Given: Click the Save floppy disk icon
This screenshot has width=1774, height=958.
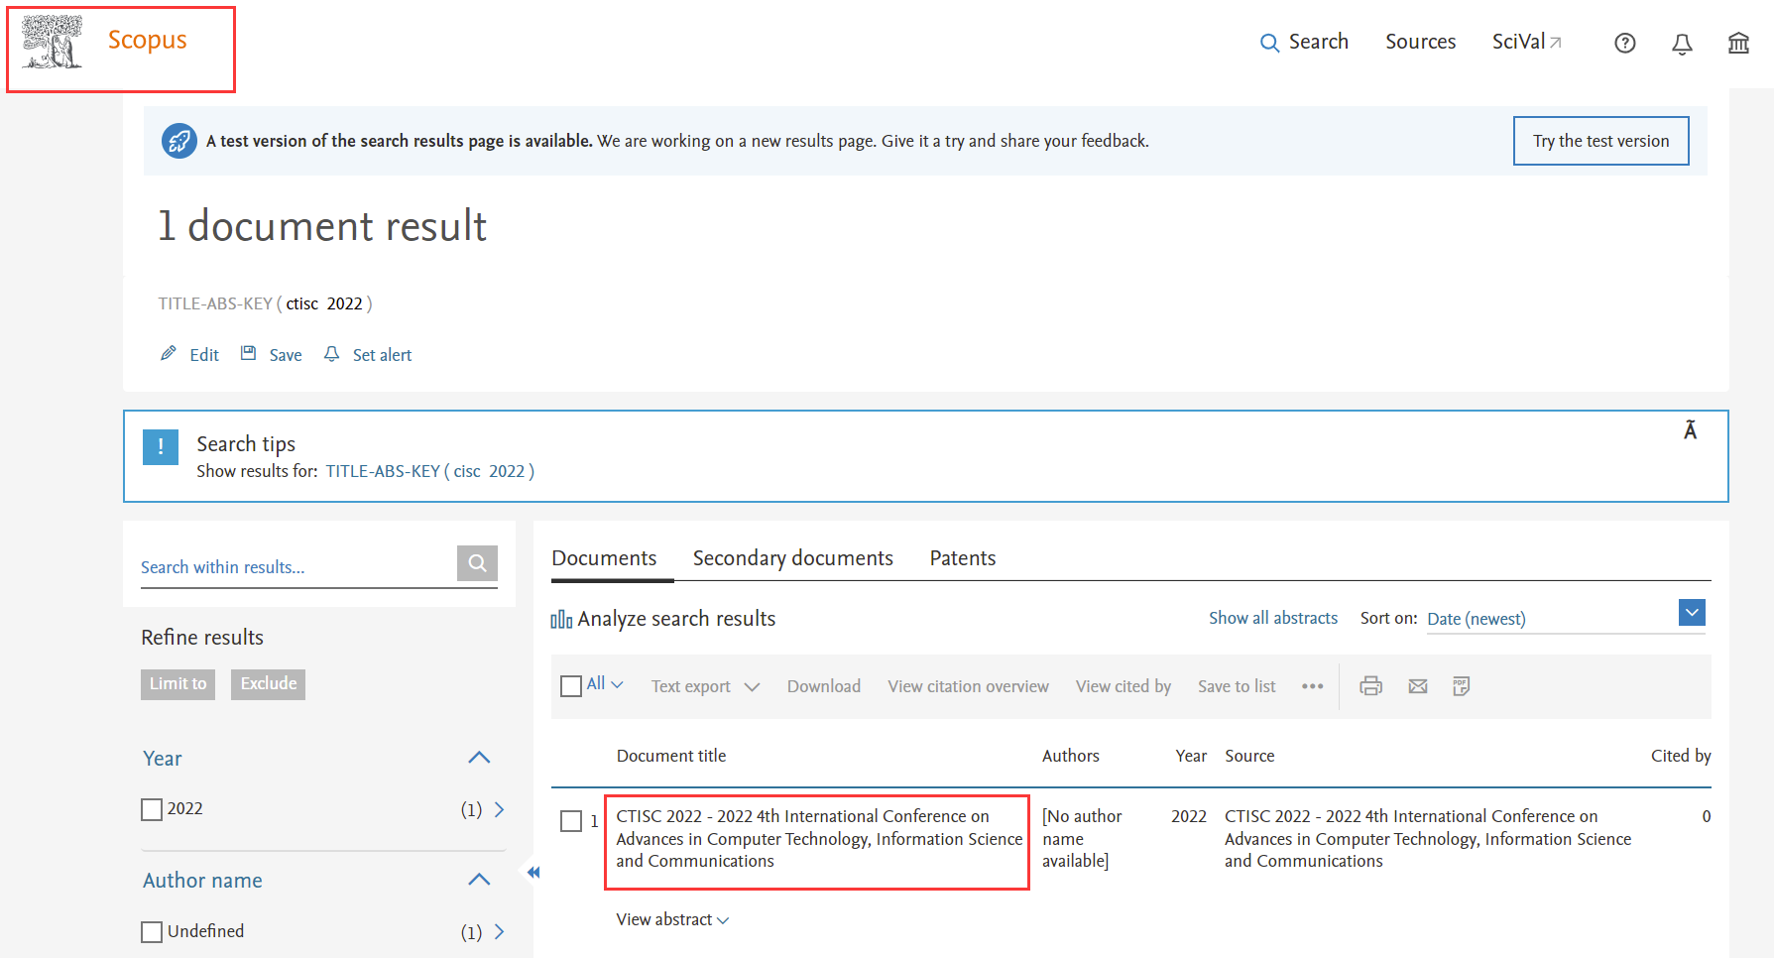Looking at the screenshot, I should click(x=249, y=354).
